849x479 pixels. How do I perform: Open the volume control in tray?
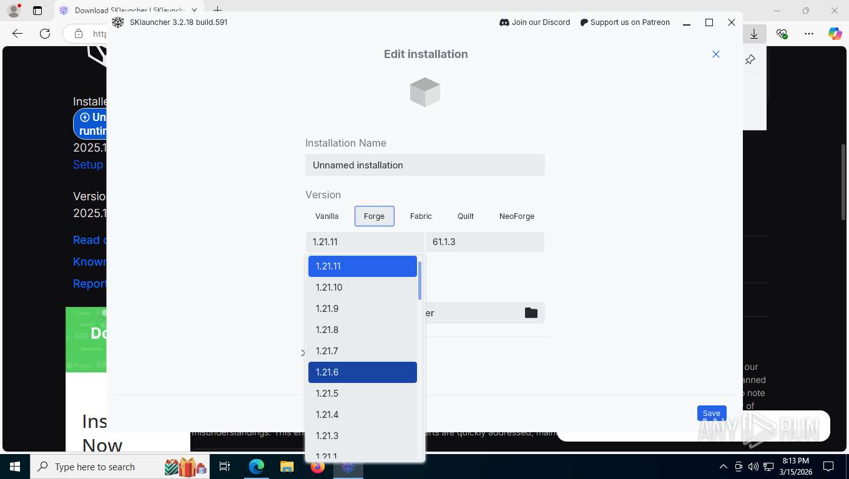click(x=753, y=467)
